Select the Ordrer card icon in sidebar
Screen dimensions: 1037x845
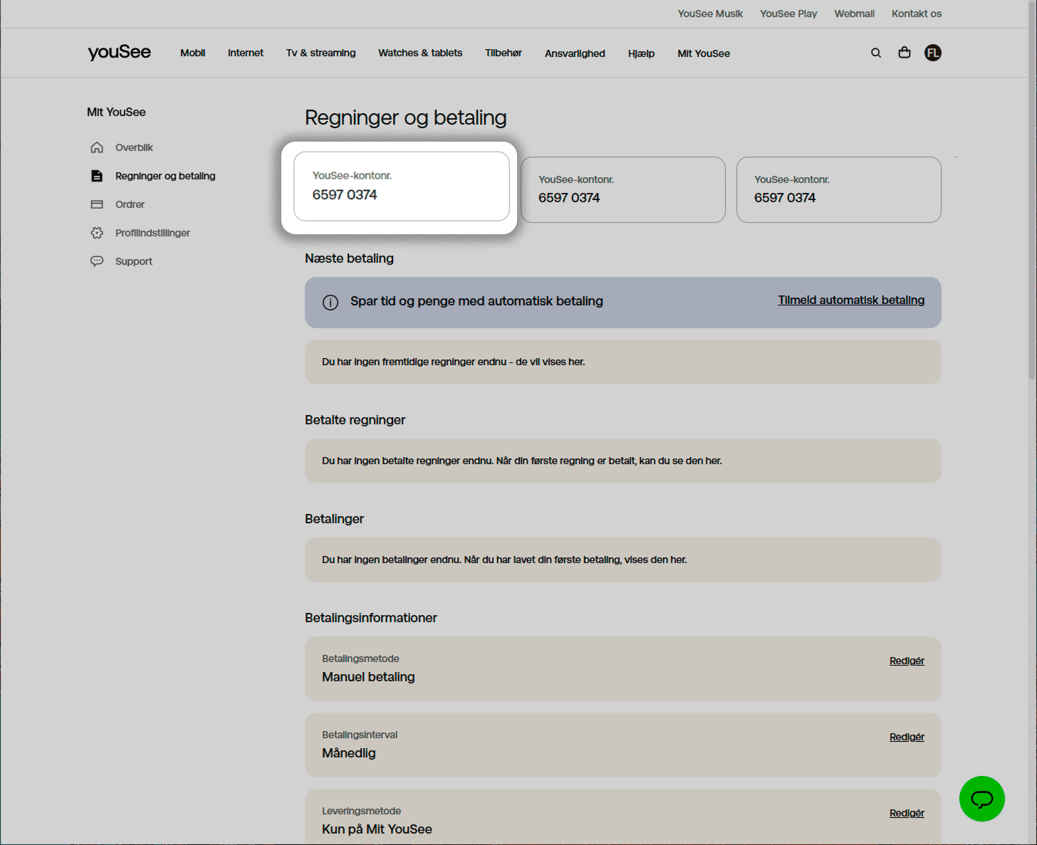click(97, 204)
